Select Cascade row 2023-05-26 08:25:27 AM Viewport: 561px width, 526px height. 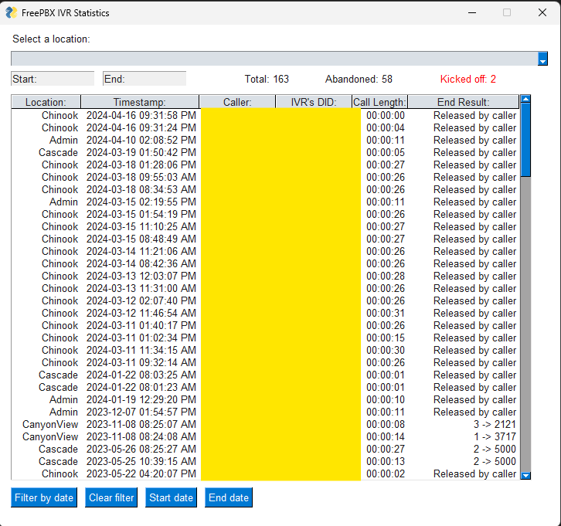click(x=265, y=449)
